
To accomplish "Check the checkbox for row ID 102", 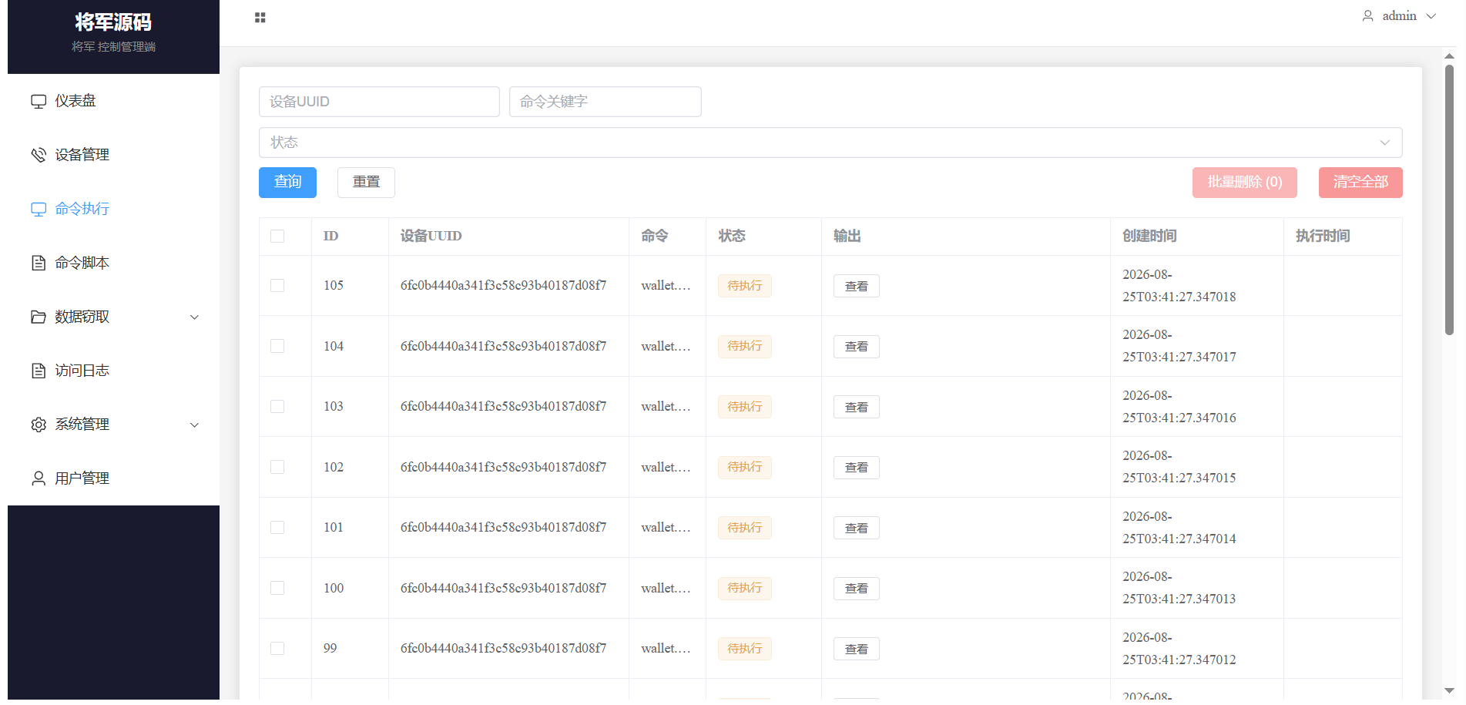I will point(277,467).
